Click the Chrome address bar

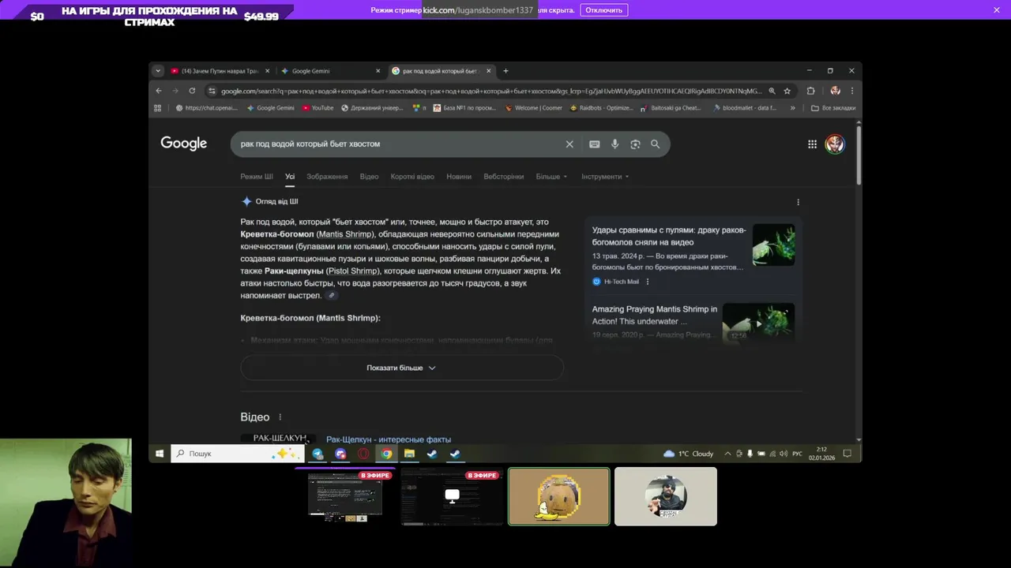[490, 91]
